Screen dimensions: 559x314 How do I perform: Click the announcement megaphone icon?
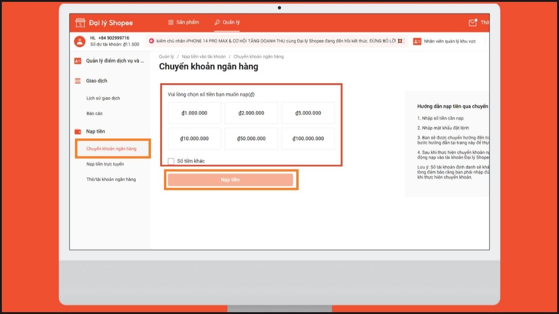[x=151, y=41]
